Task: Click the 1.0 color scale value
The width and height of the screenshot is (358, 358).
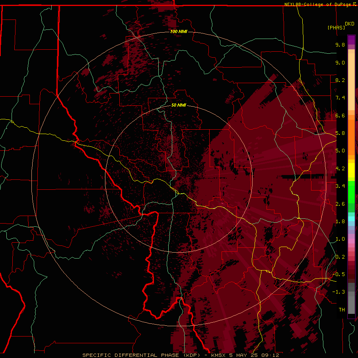Action: (340, 239)
